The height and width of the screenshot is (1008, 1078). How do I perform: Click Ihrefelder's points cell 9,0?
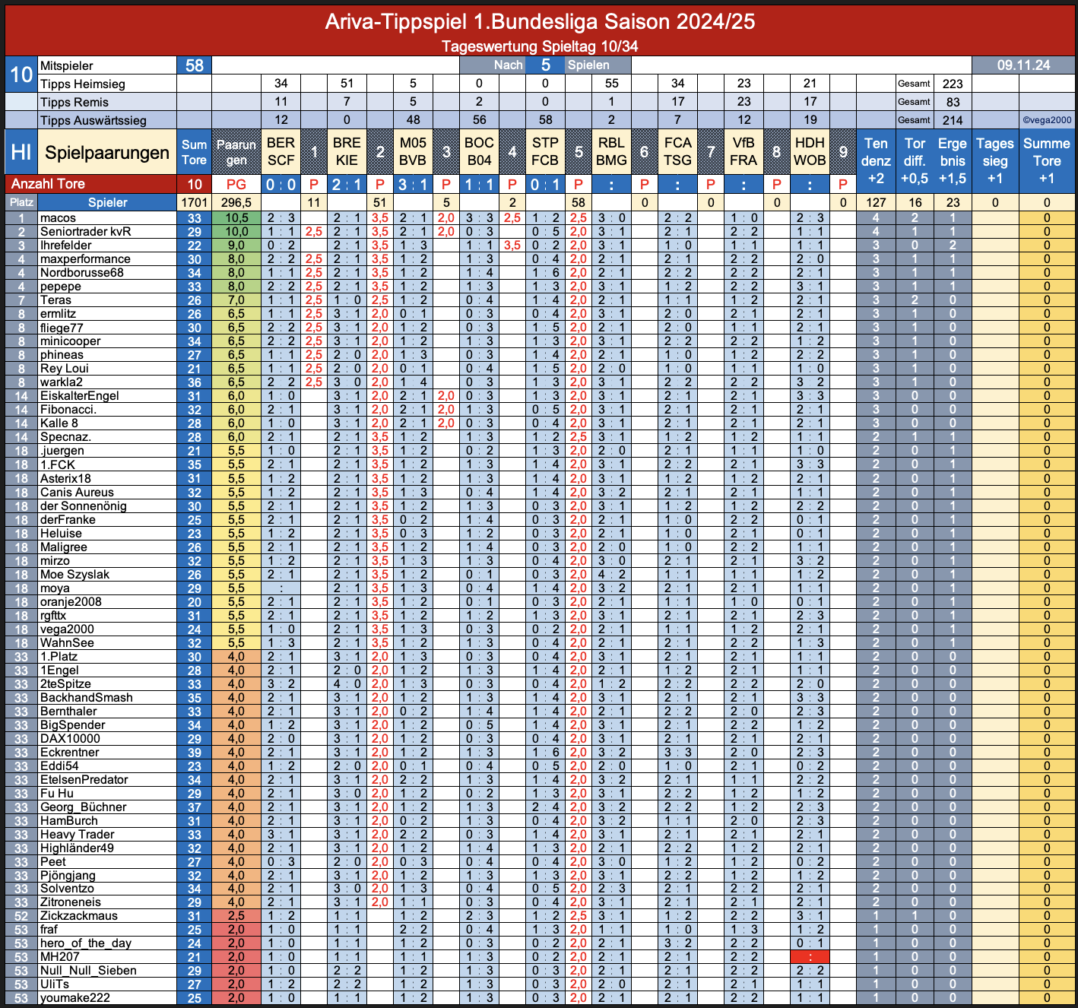[236, 246]
